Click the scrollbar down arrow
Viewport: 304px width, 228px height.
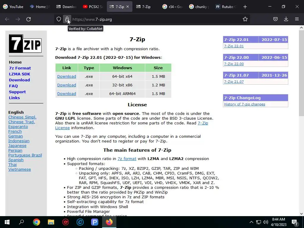click(x=301, y=214)
